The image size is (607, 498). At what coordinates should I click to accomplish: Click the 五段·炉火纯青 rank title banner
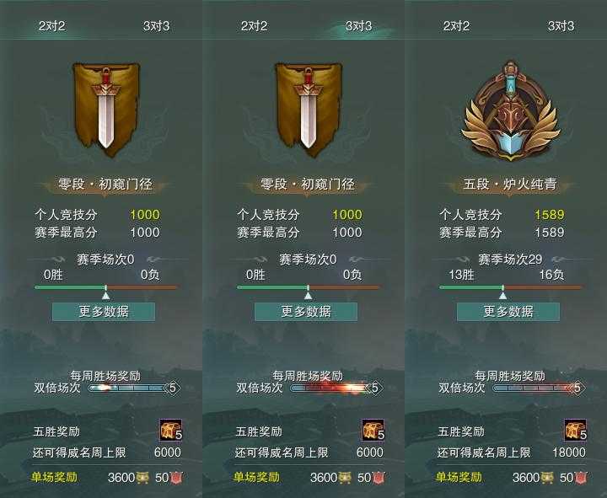tap(510, 185)
